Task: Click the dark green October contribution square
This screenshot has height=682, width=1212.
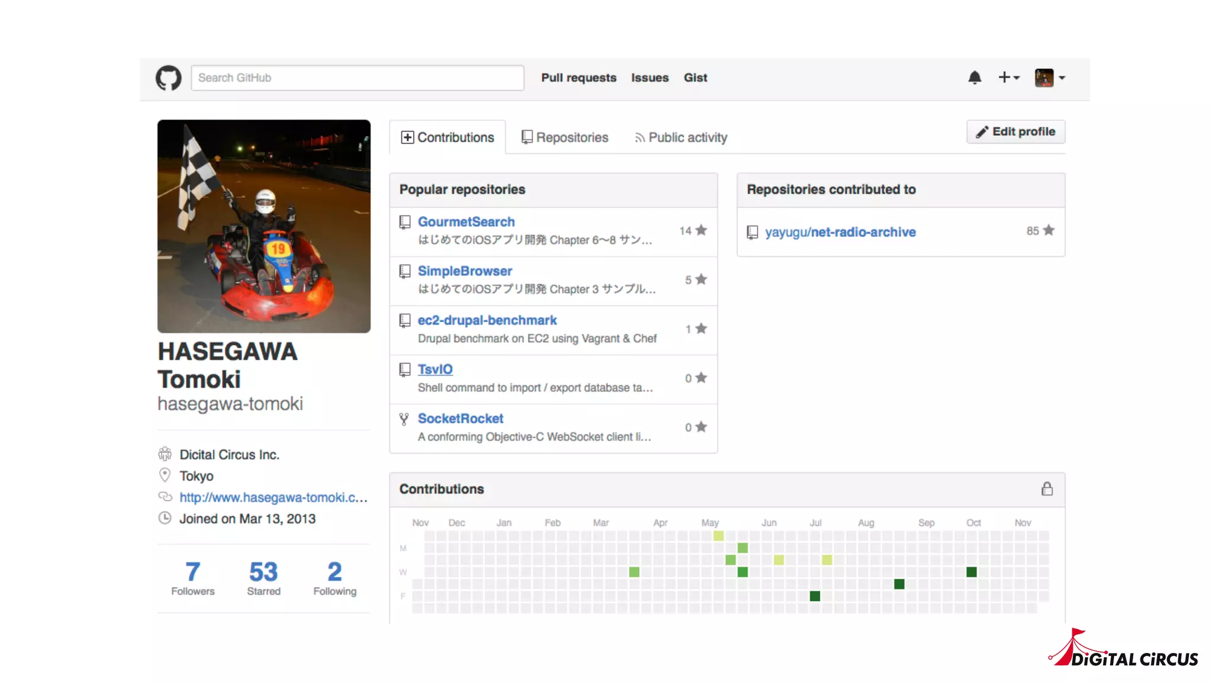Action: 971,572
